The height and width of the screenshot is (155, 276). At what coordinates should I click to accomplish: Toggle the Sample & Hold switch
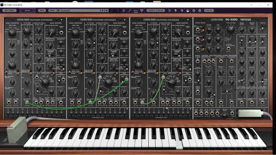198,81
